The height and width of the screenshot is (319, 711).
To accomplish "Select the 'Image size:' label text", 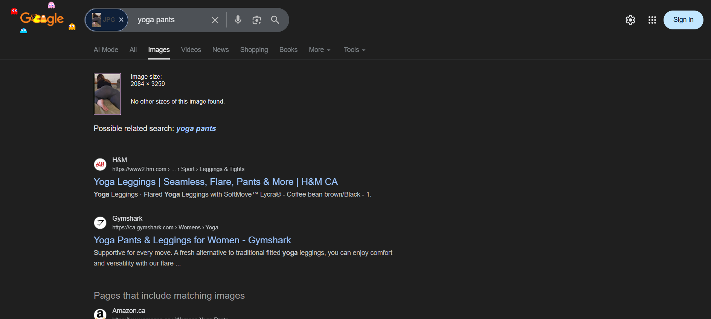I will click(146, 77).
